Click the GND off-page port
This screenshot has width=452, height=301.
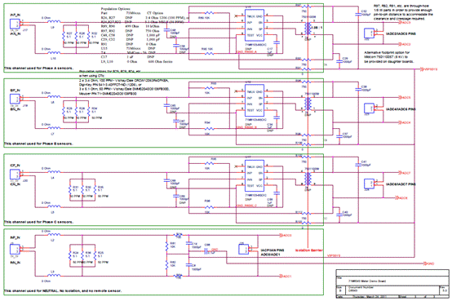pos(429,263)
